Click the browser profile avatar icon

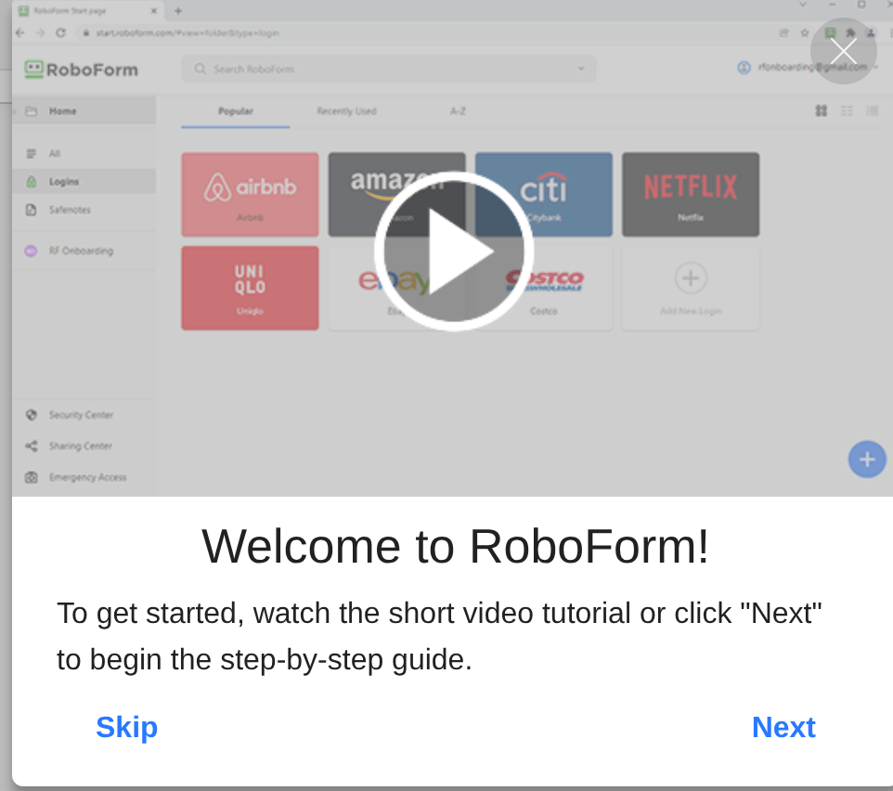click(871, 33)
